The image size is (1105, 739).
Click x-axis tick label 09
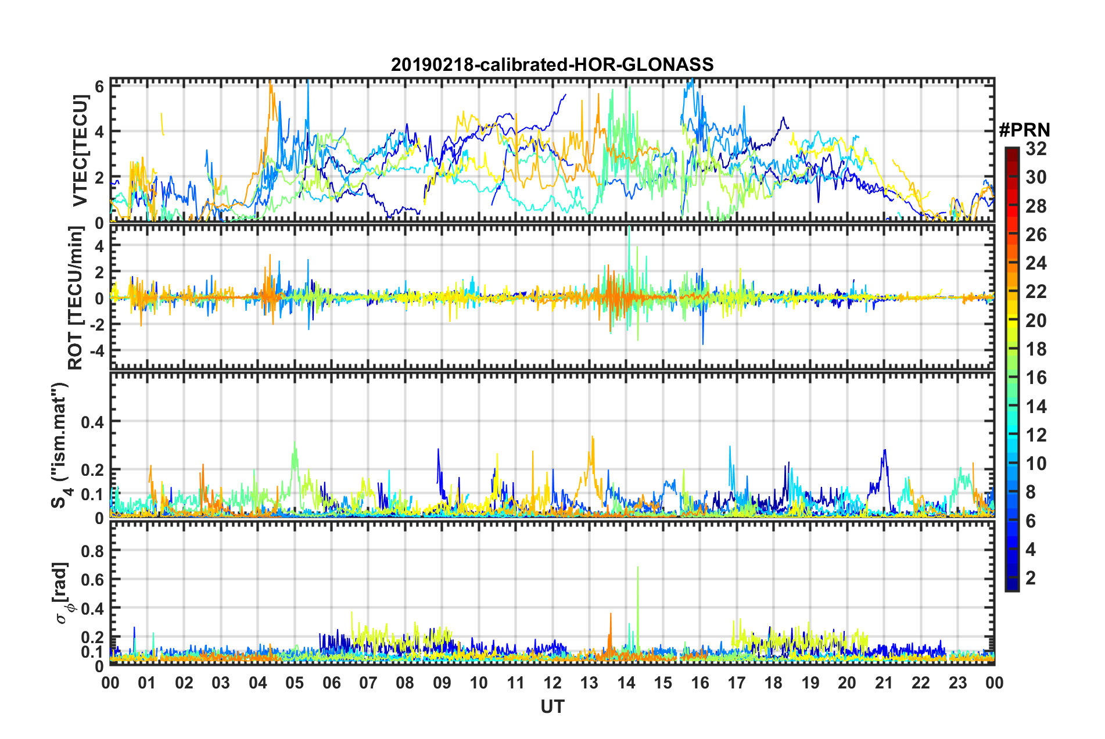click(442, 683)
